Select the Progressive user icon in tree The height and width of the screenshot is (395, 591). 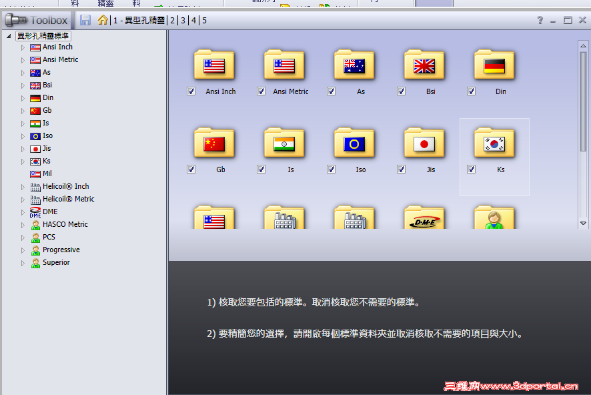coord(35,250)
